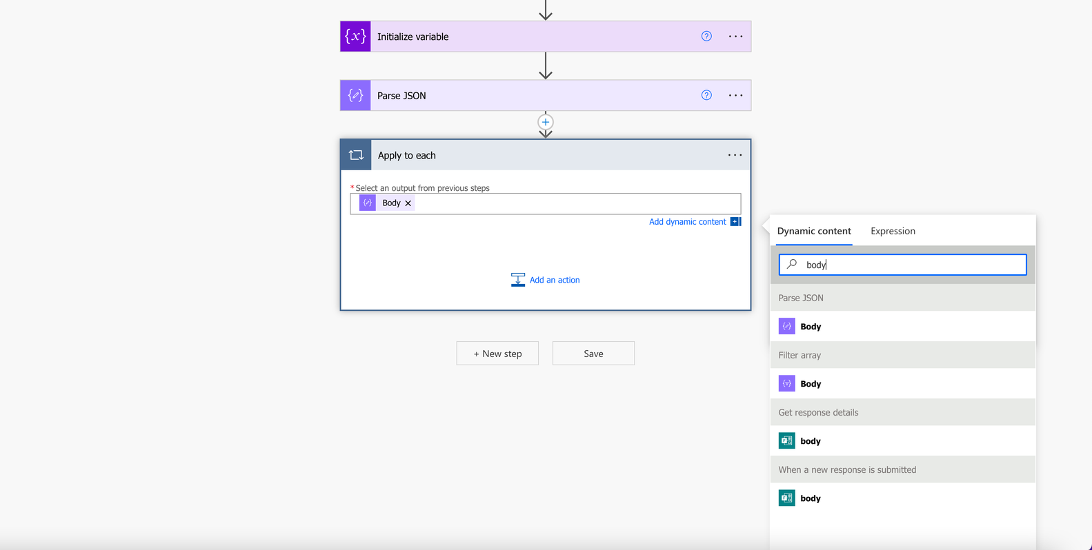
Task: Open the Apply to each ellipsis menu
Action: click(735, 155)
